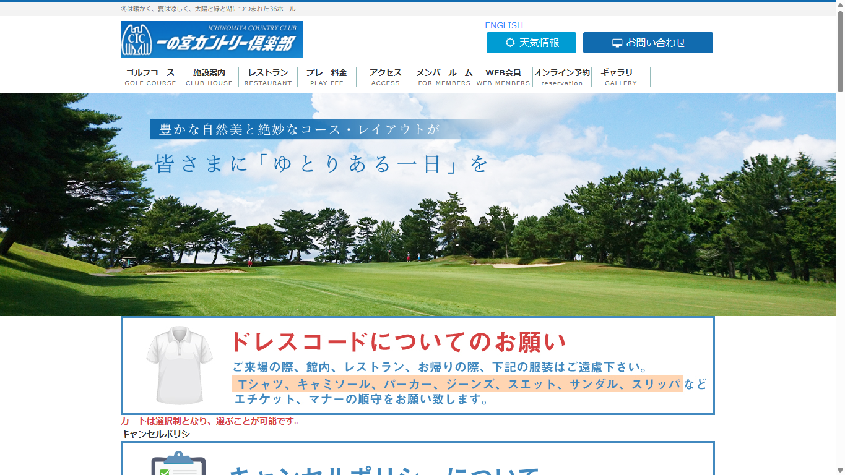Open ゴルフコース GOLF COURSE menu
The width and height of the screenshot is (845, 475).
click(x=150, y=77)
